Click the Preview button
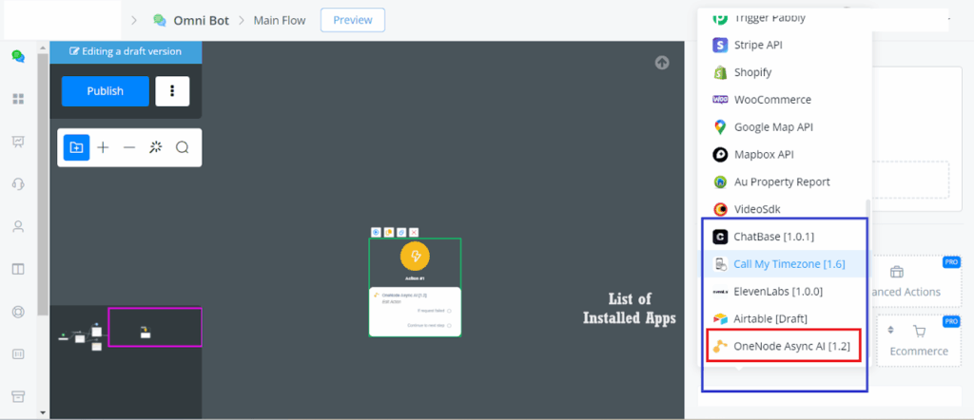 pyautogui.click(x=353, y=20)
